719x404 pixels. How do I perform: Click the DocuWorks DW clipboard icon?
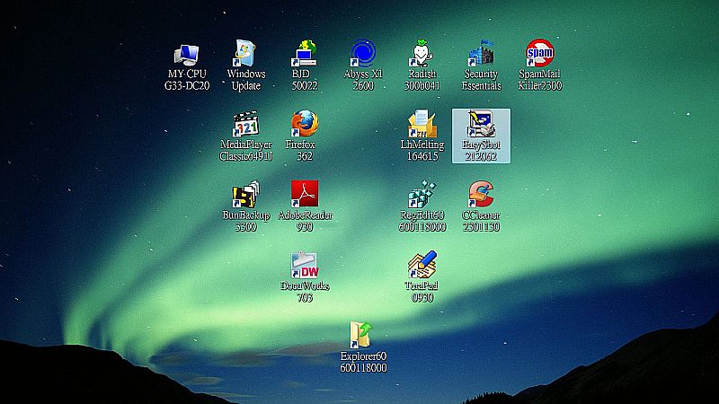[x=305, y=266]
